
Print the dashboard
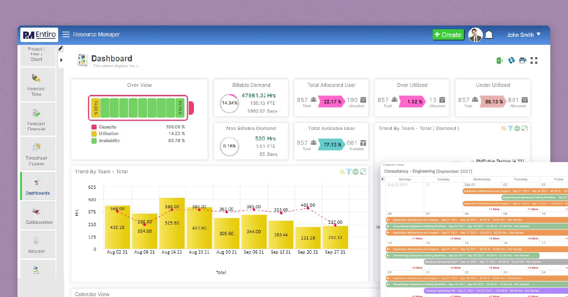tap(523, 60)
